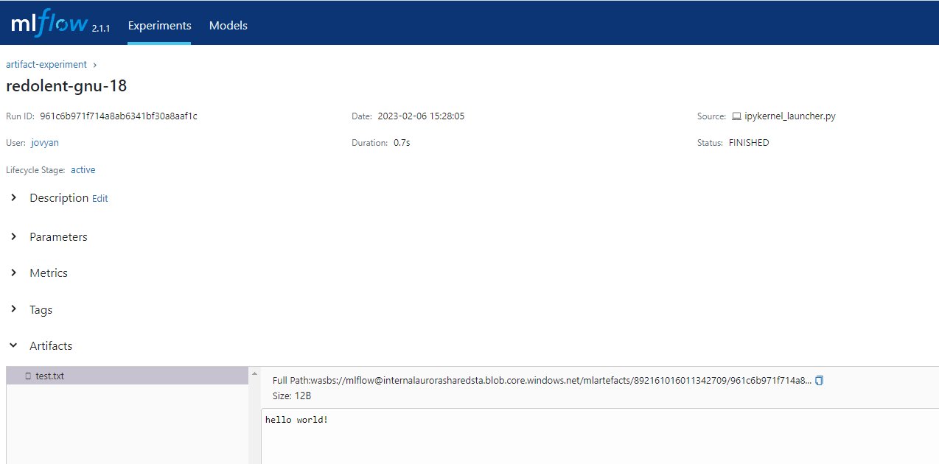Copy the artifact full path
Viewport: 939px width, 464px height.
point(819,381)
